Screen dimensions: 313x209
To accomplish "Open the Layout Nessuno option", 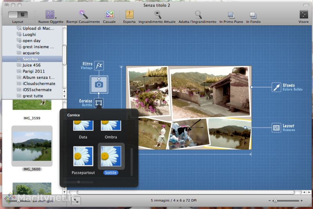I will click(x=277, y=127).
